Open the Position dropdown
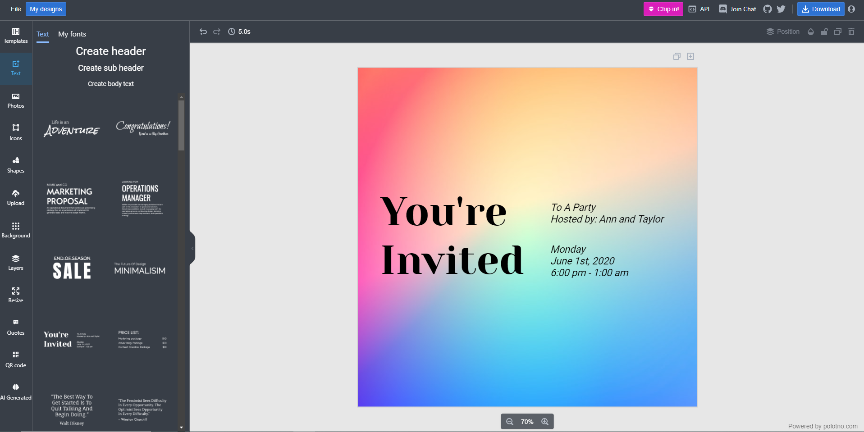This screenshot has width=864, height=432. tap(783, 32)
